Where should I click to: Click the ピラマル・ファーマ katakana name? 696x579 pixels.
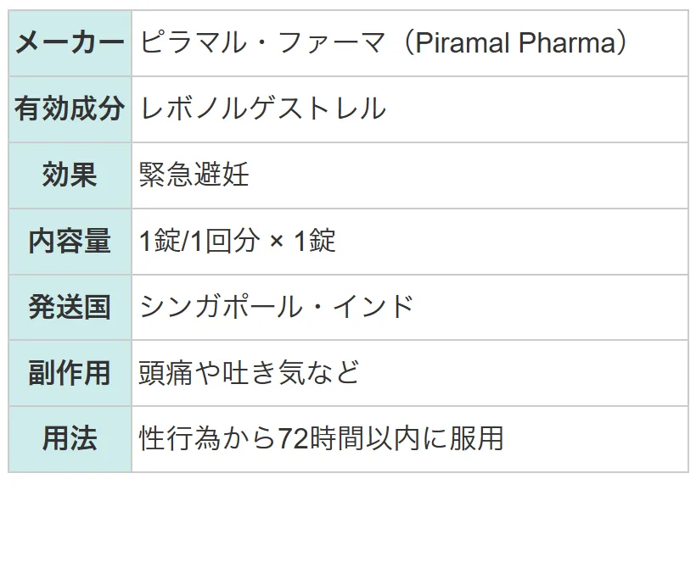(263, 43)
